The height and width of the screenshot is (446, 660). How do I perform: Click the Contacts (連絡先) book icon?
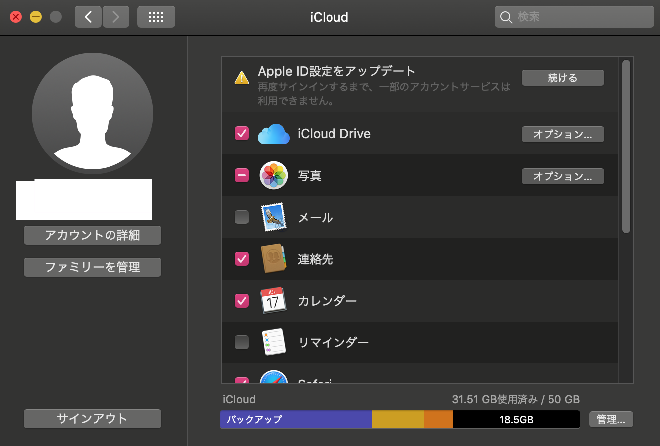coord(273,259)
